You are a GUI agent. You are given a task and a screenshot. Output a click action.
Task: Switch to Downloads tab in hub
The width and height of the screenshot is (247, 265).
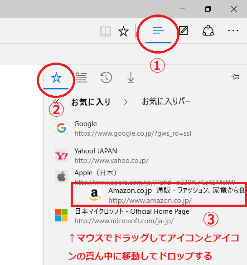click(131, 78)
